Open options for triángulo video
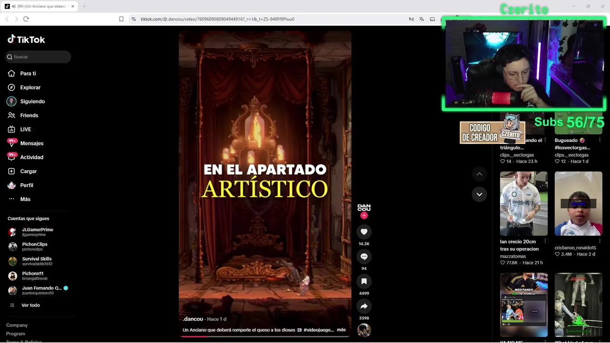The image size is (610, 343). click(546, 141)
